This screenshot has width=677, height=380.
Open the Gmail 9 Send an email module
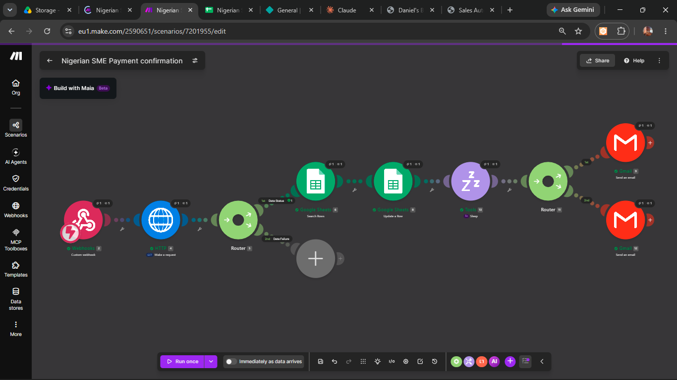pyautogui.click(x=625, y=143)
